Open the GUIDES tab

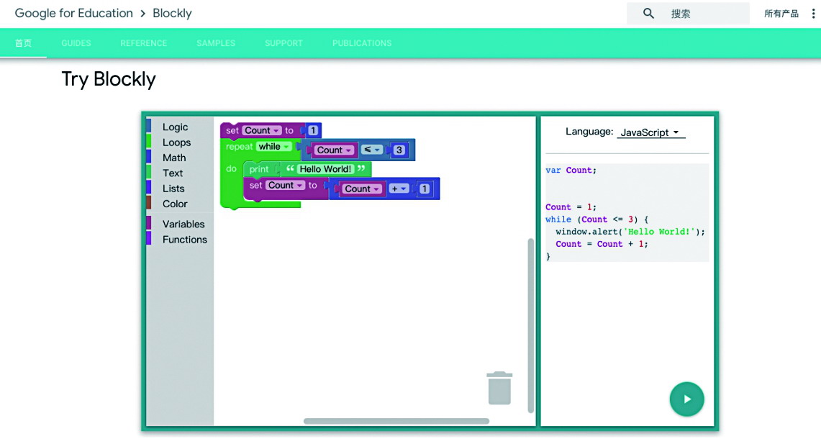[76, 43]
